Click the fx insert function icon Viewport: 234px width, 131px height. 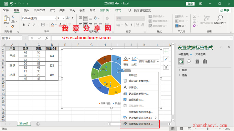(47, 38)
